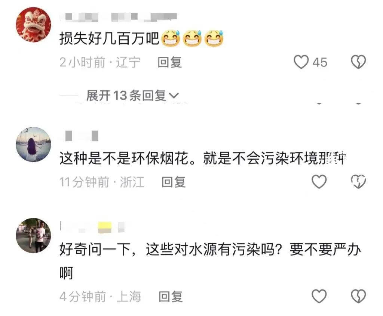The image size is (383, 316).
Task: Open the avatar of man on street
Action: coord(33,235)
